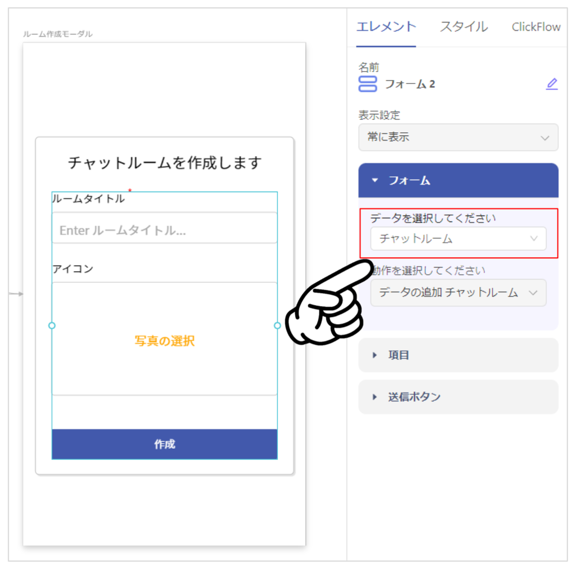Click the right resize handle of the form
This screenshot has width=572, height=569.
click(277, 326)
